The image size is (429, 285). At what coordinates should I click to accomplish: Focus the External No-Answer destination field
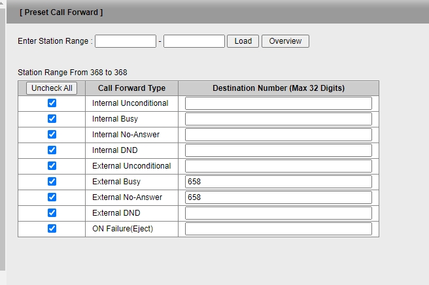pyautogui.click(x=278, y=197)
